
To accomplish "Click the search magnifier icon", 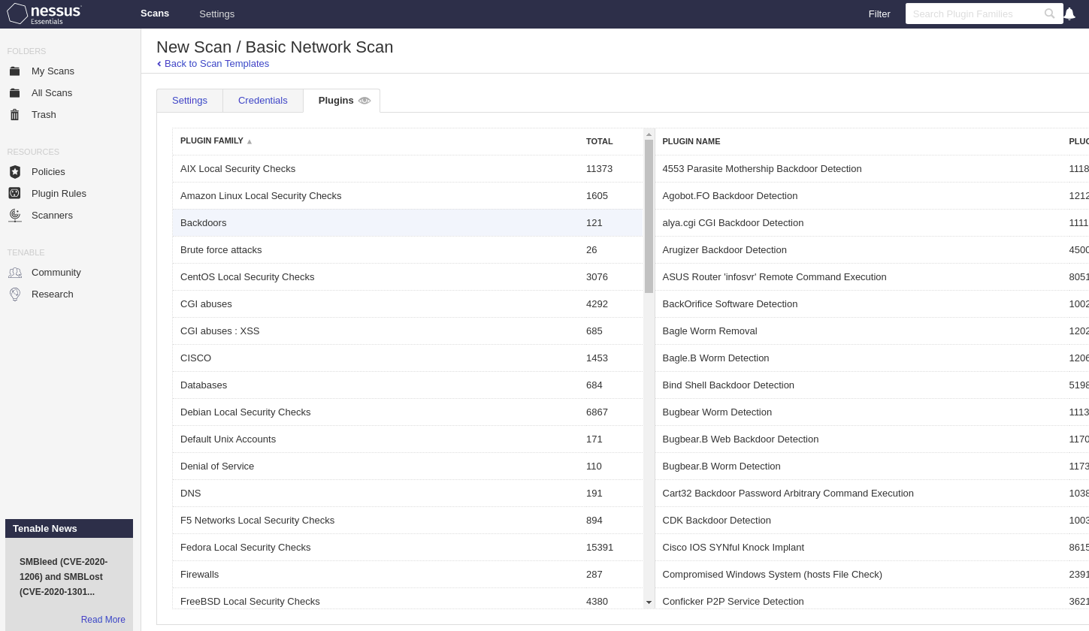I will (x=1049, y=14).
